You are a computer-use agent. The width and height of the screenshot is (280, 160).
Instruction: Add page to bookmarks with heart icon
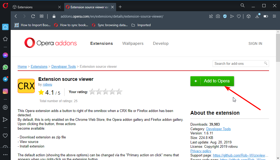point(239,16)
